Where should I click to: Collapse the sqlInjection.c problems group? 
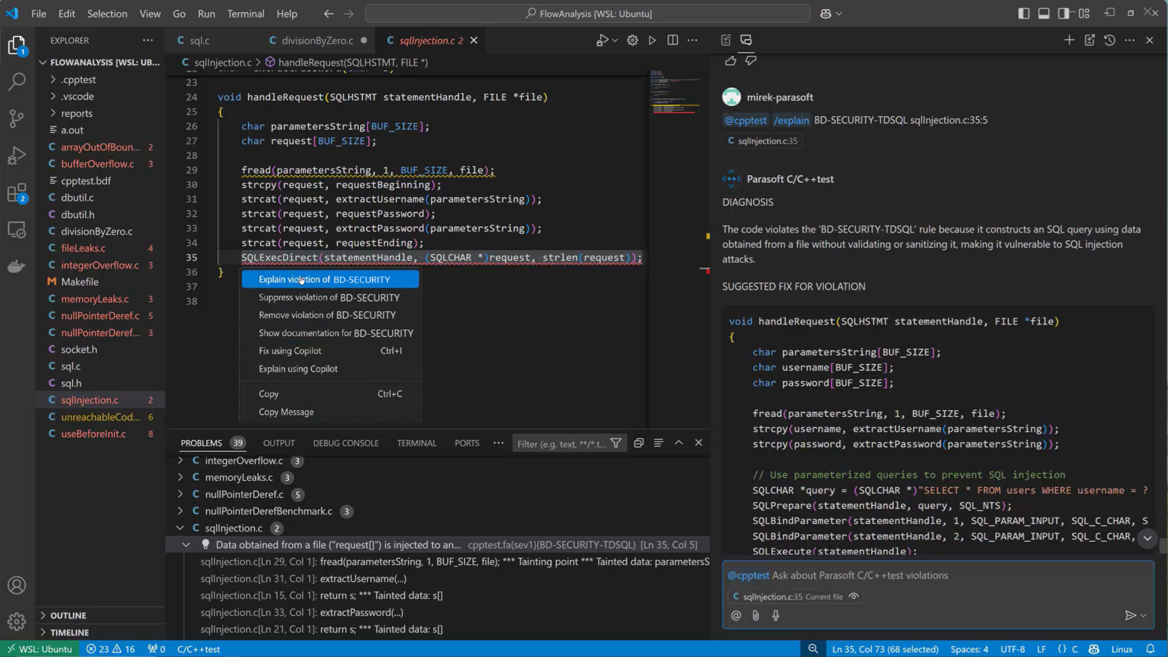pyautogui.click(x=180, y=528)
